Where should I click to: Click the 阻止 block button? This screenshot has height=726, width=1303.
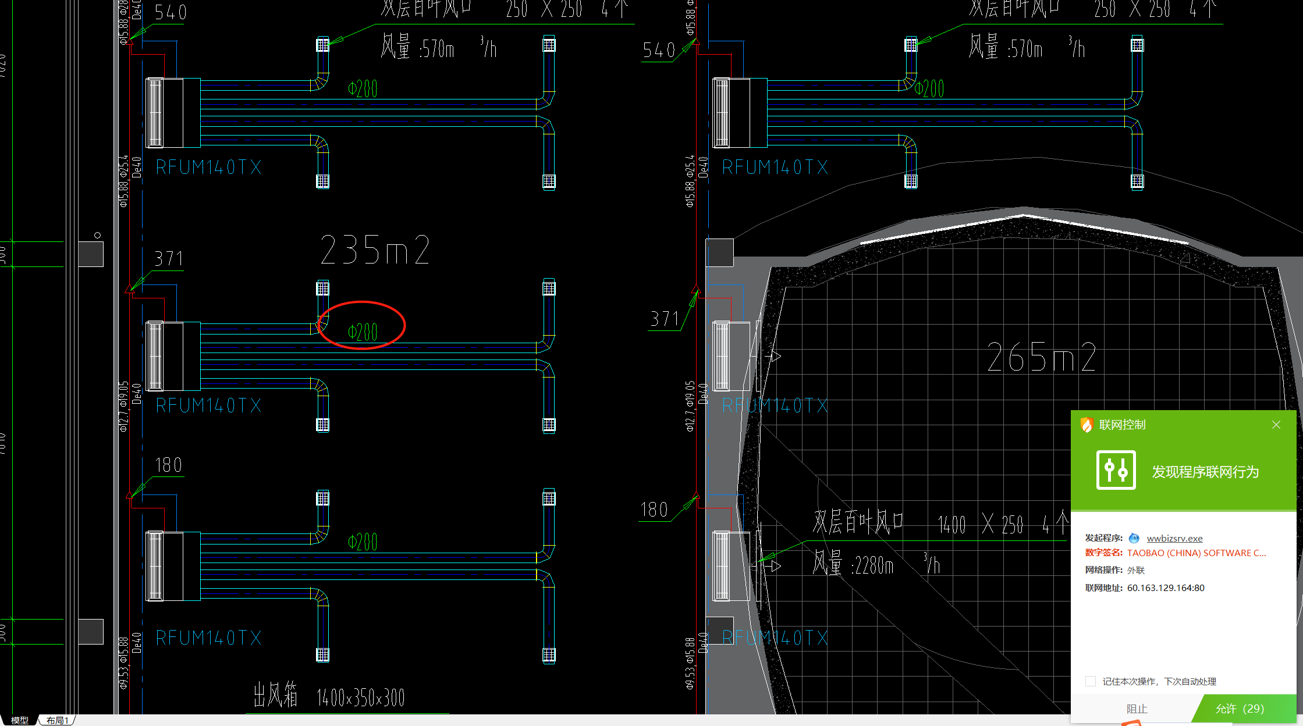(1137, 709)
